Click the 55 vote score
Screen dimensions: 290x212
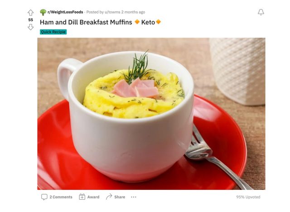[x=31, y=20]
